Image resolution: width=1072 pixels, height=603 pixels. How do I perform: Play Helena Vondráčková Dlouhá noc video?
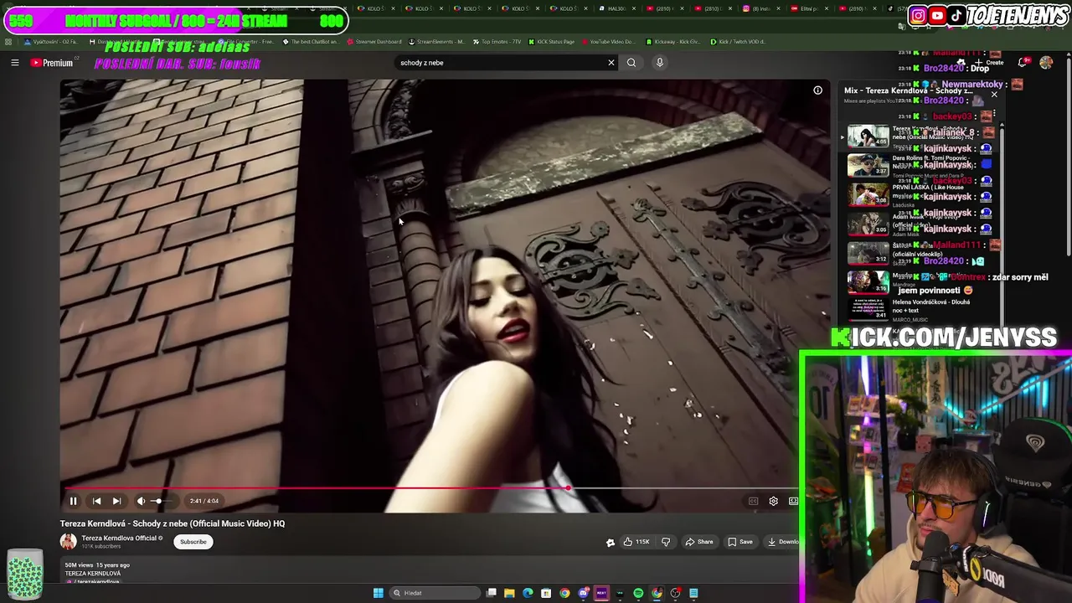pos(868,308)
